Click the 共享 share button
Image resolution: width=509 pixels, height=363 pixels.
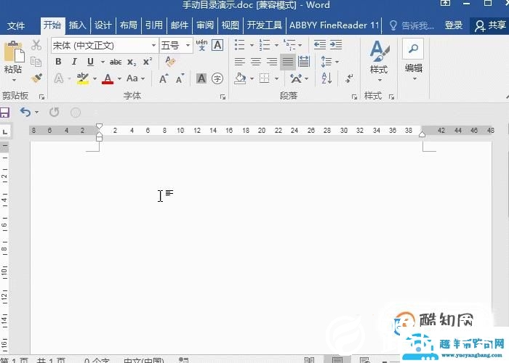point(490,25)
